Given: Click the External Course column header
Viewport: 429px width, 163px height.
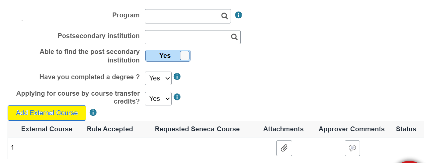Looking at the screenshot, I should 47,129.
